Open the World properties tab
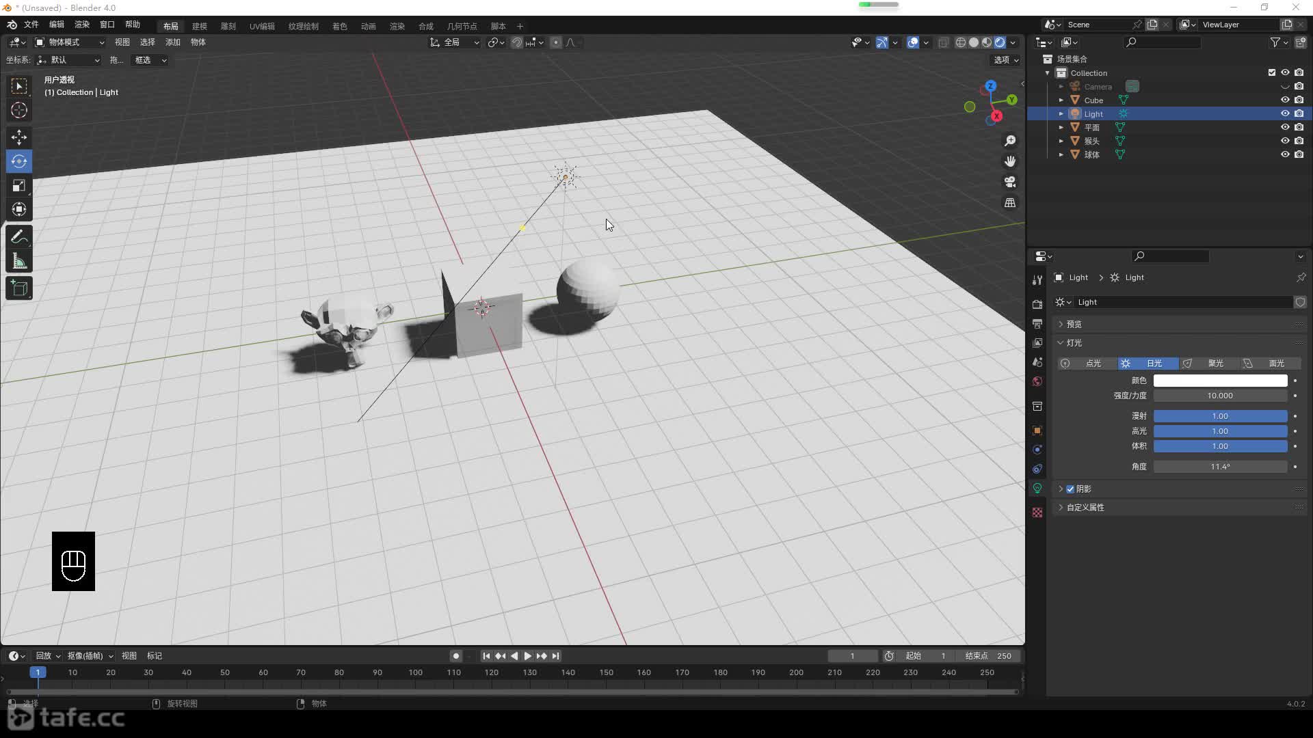This screenshot has width=1313, height=738. pyautogui.click(x=1037, y=381)
